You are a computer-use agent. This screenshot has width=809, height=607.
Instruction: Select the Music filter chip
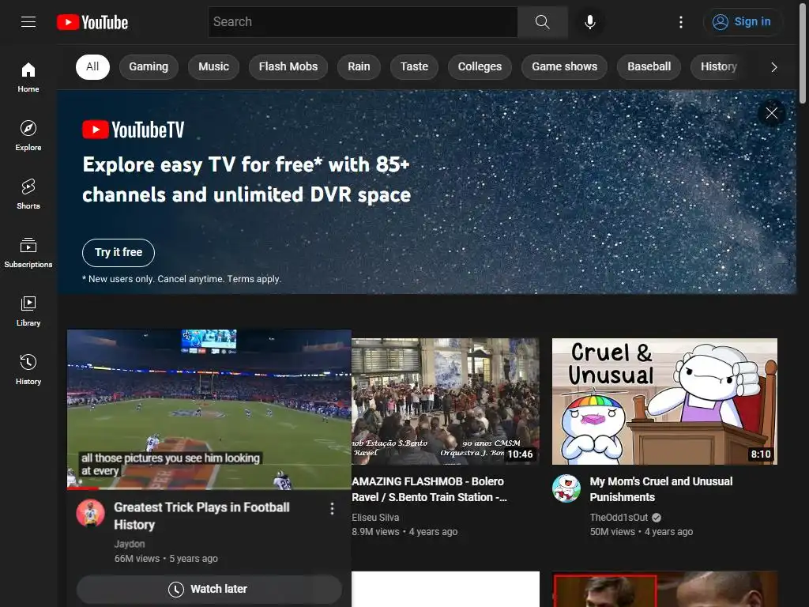point(213,66)
